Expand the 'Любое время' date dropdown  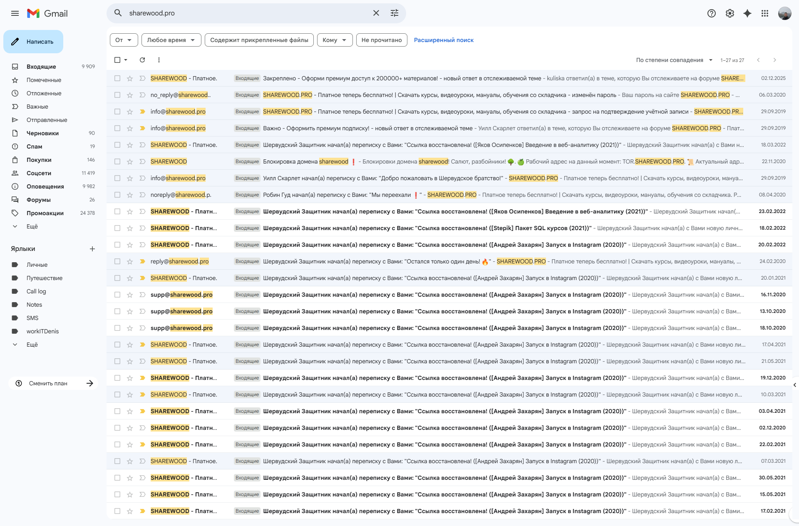(x=171, y=40)
